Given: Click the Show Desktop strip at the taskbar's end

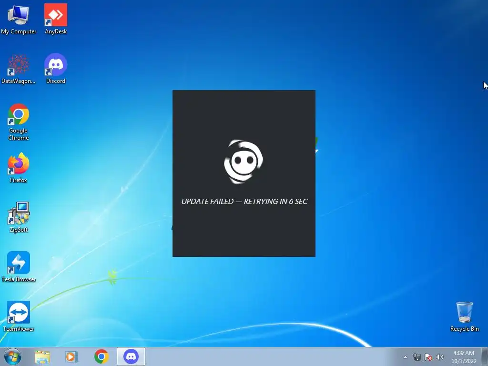Looking at the screenshot, I should [x=485, y=356].
